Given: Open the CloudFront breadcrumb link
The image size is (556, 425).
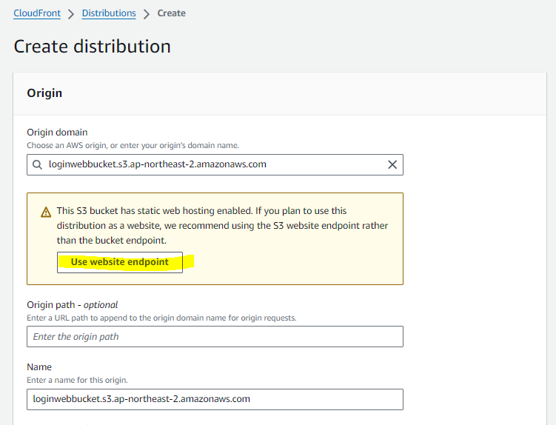Looking at the screenshot, I should click(37, 13).
